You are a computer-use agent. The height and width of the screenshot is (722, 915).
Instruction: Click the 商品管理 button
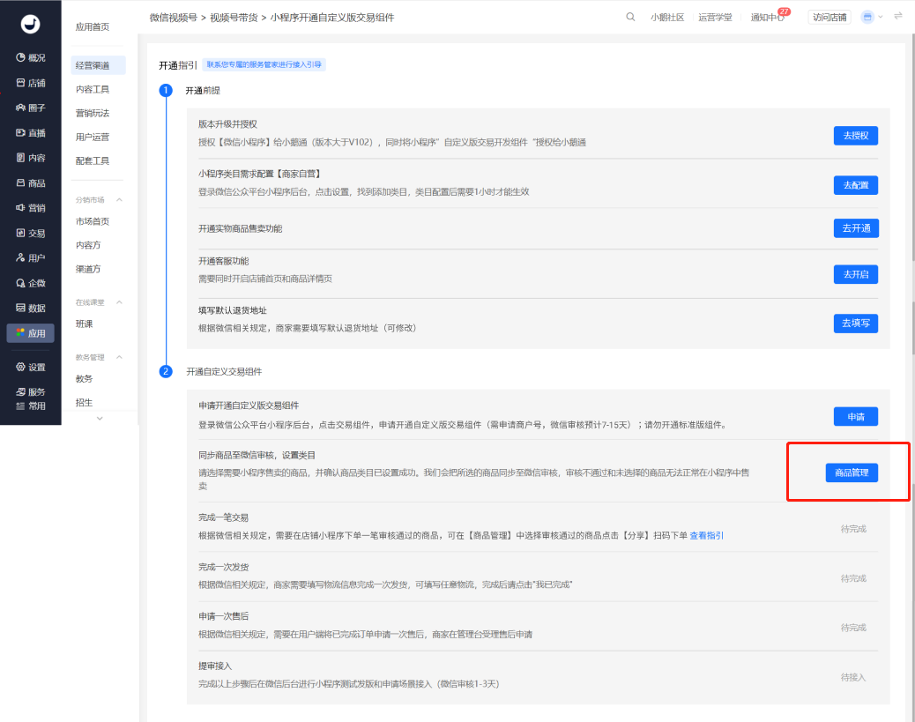852,473
